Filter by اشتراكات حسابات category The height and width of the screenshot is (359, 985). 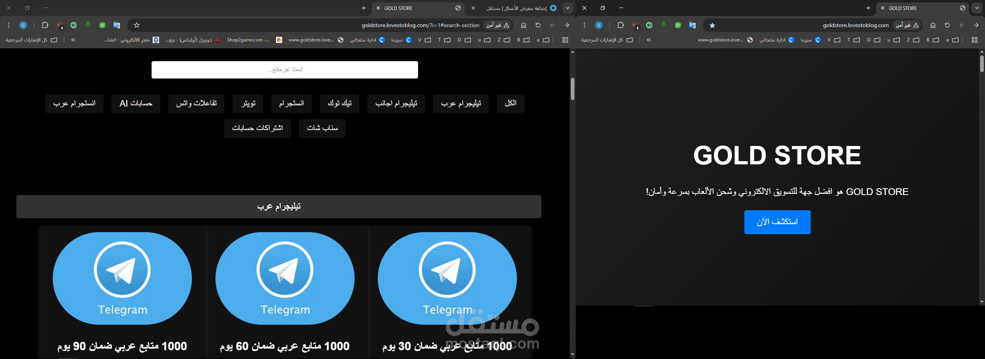point(257,128)
